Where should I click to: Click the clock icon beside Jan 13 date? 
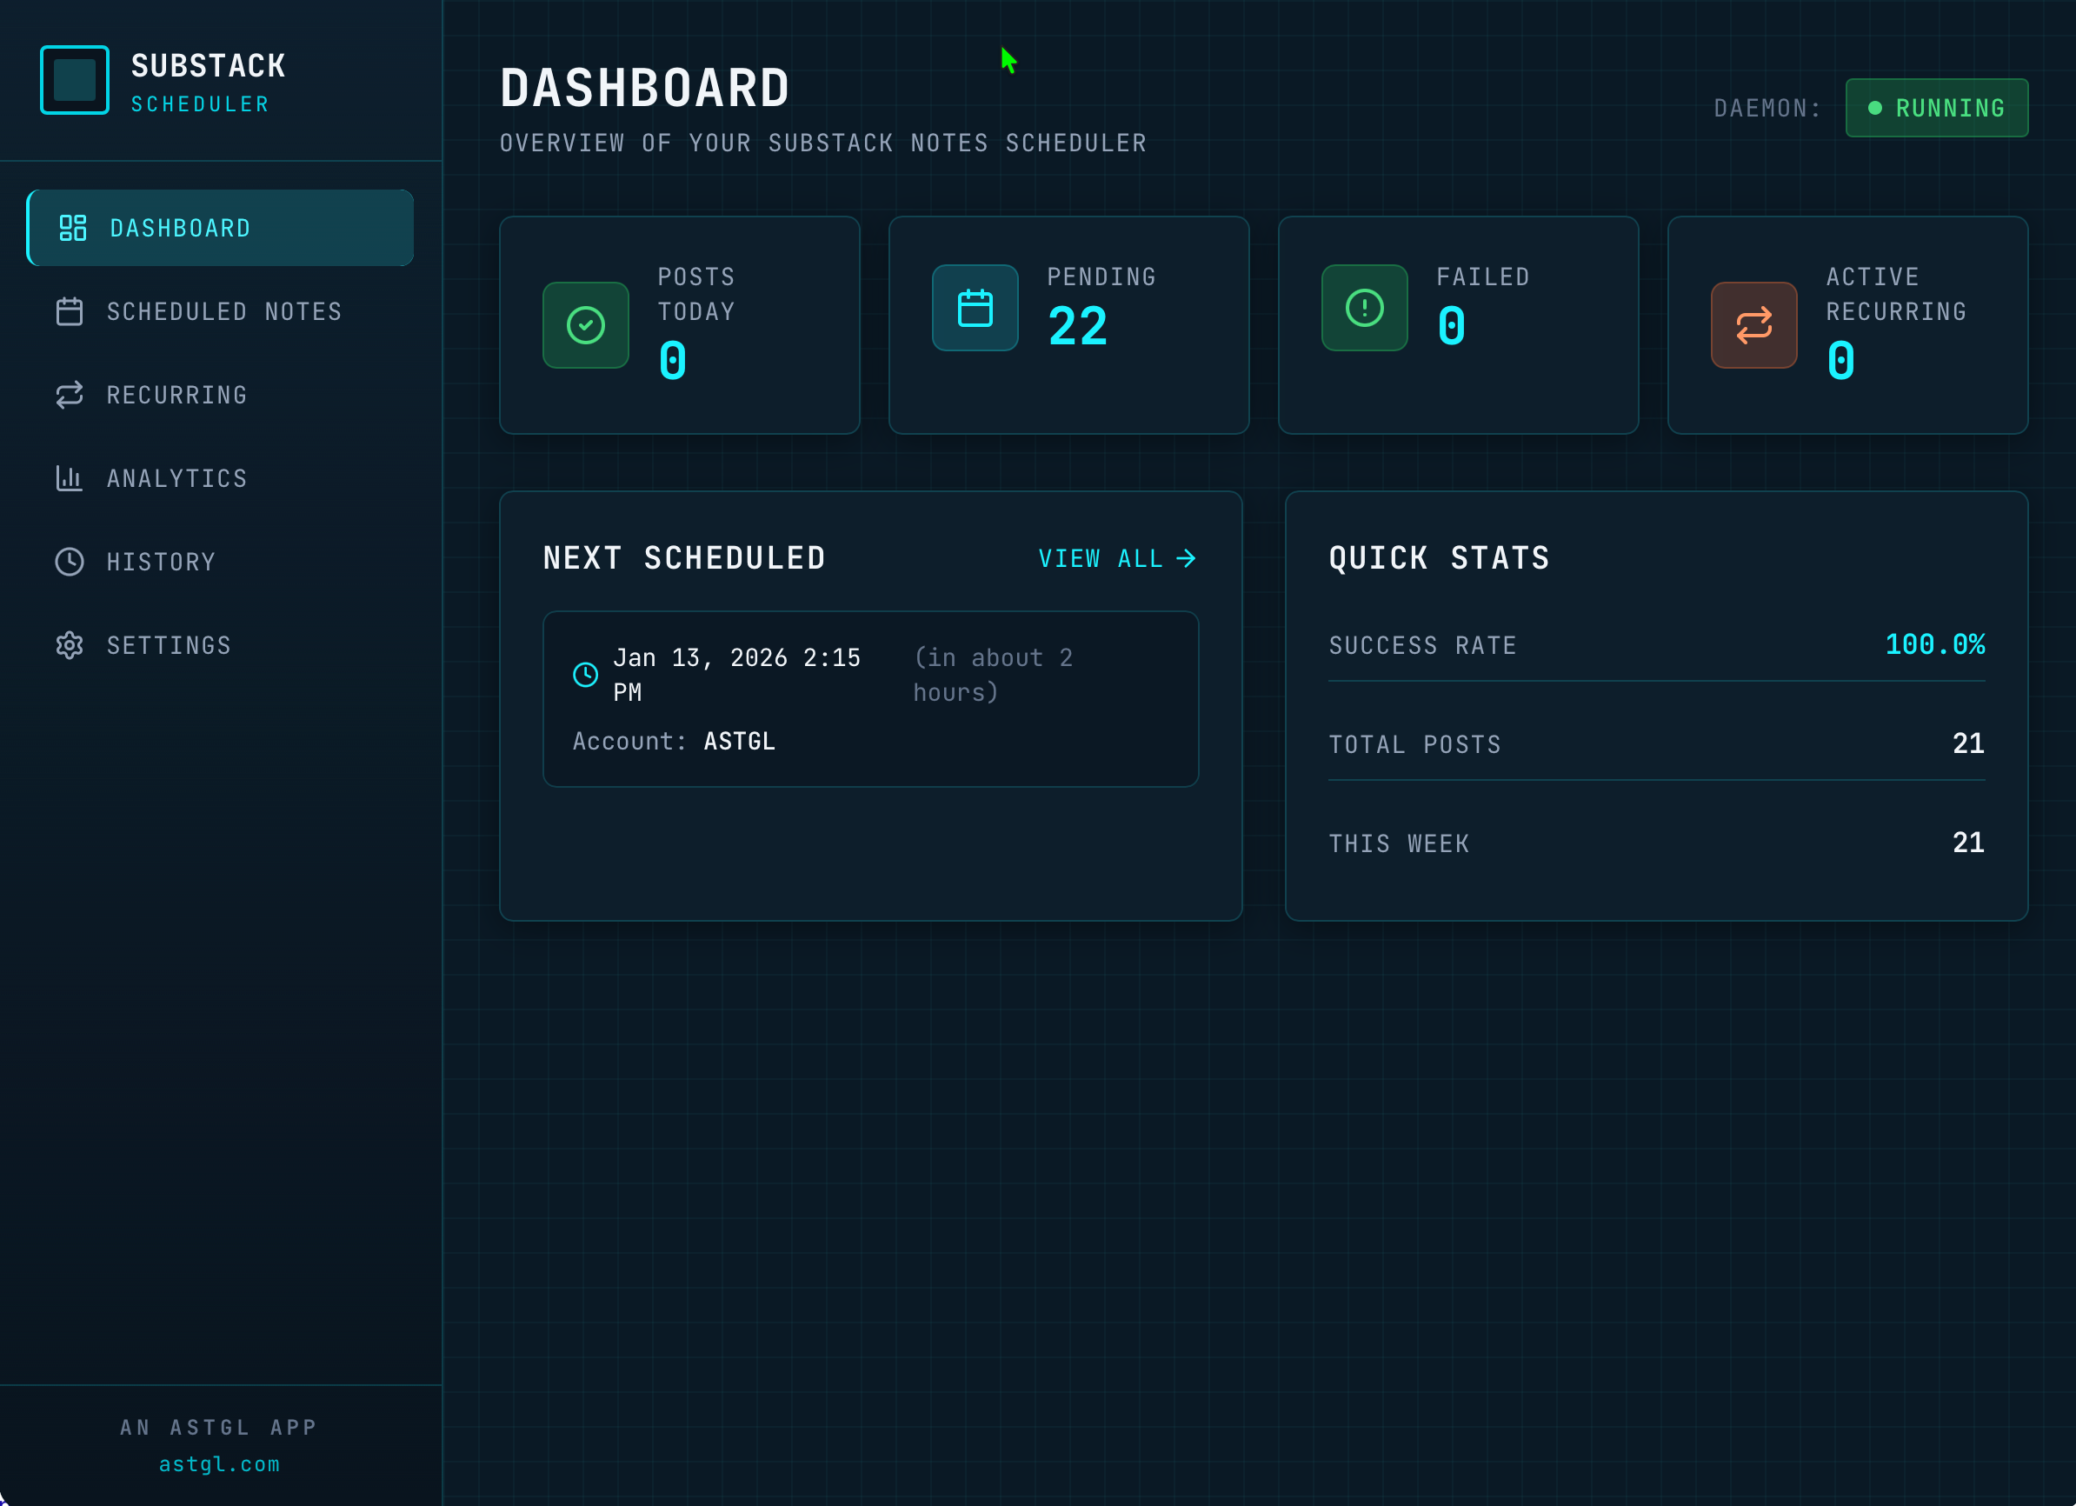(585, 675)
